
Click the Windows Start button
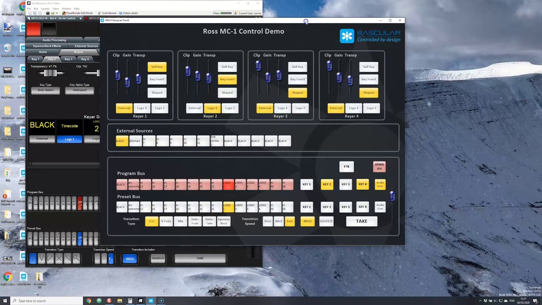coord(5,301)
